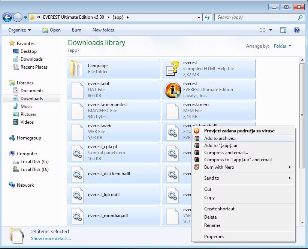Click the Show more details link
This screenshot has height=249, width=308.
51,238
